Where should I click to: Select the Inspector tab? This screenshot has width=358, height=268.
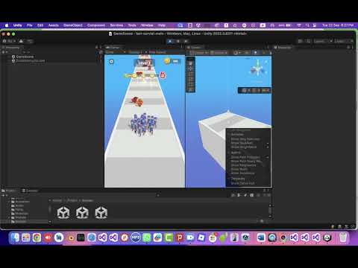283,48
